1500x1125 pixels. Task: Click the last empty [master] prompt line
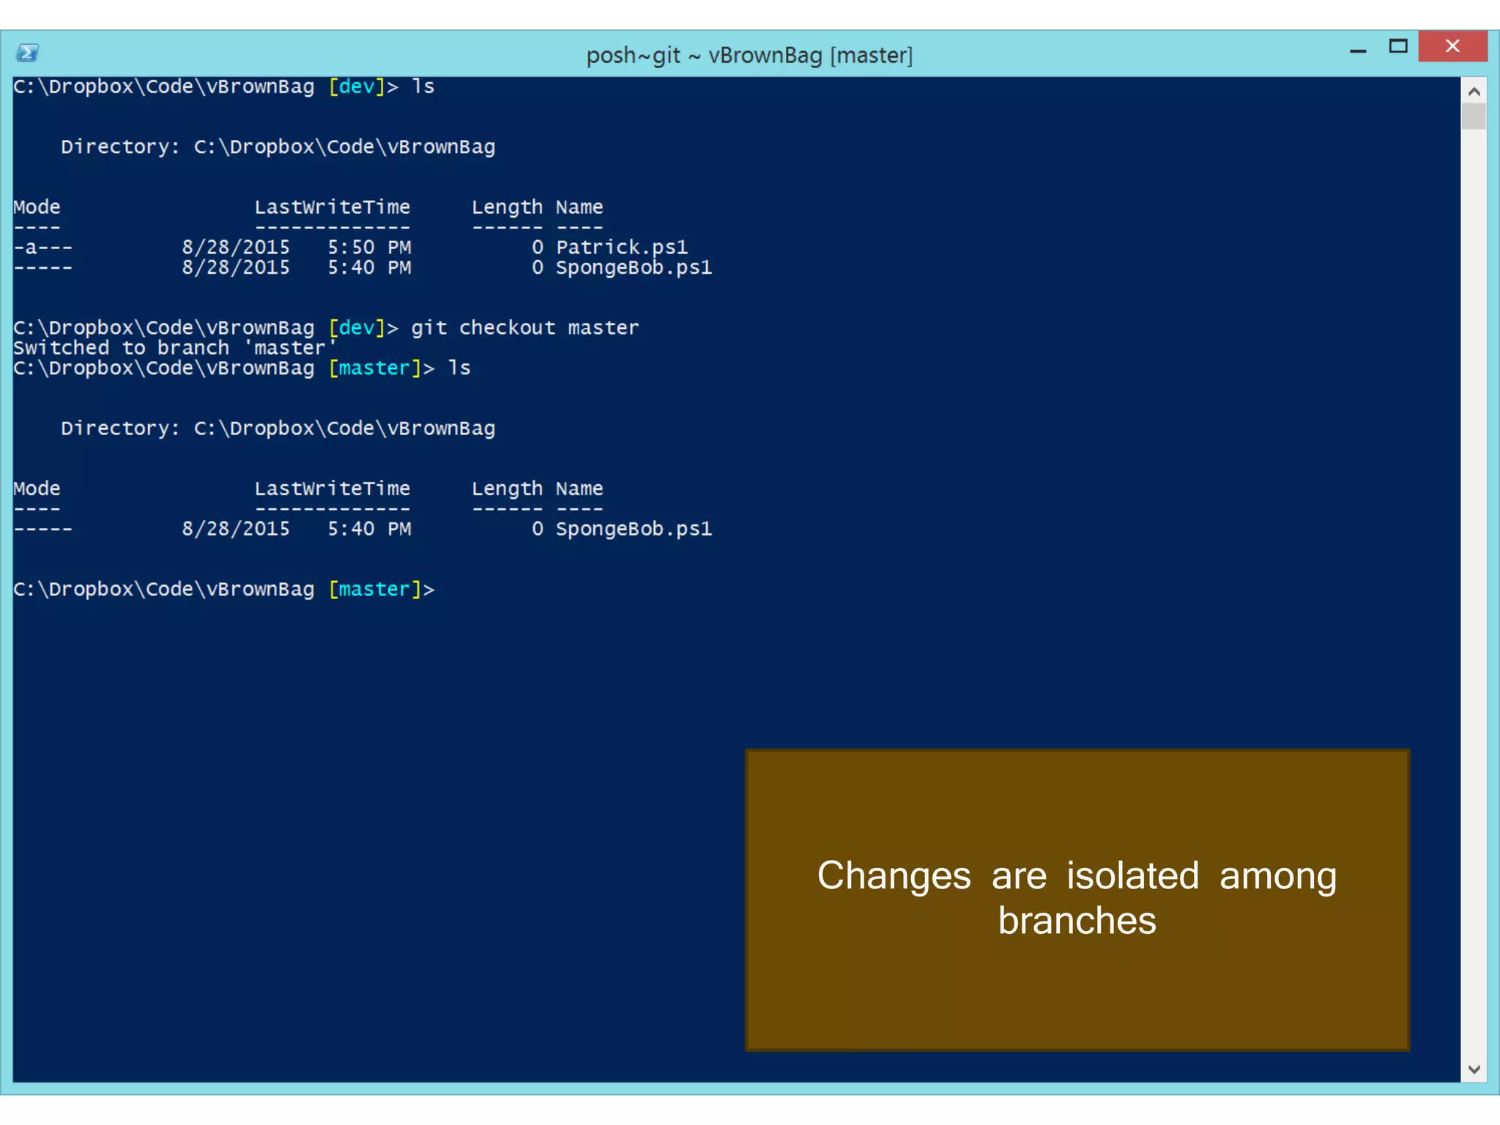[223, 590]
